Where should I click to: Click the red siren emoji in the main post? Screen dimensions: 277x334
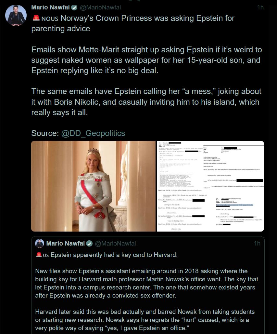(x=36, y=18)
